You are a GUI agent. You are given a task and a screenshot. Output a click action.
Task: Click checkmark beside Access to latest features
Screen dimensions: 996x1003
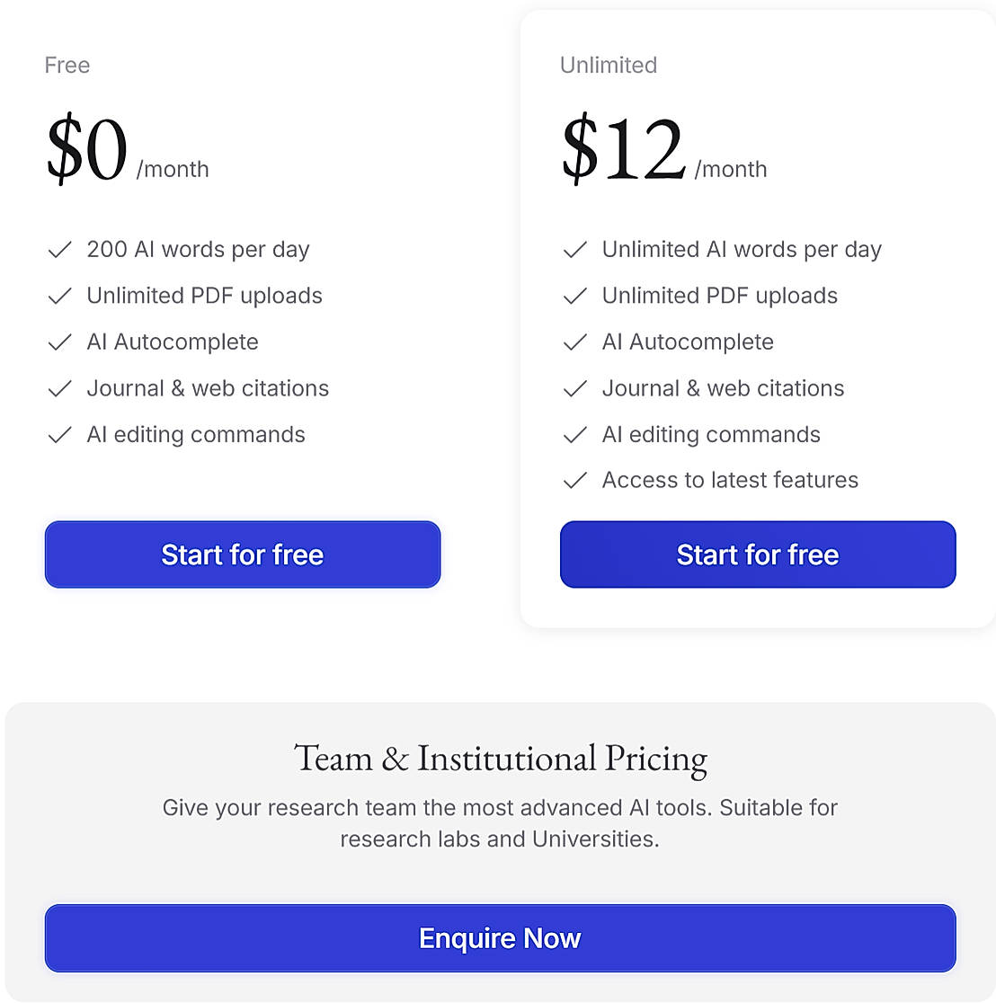[x=574, y=481]
